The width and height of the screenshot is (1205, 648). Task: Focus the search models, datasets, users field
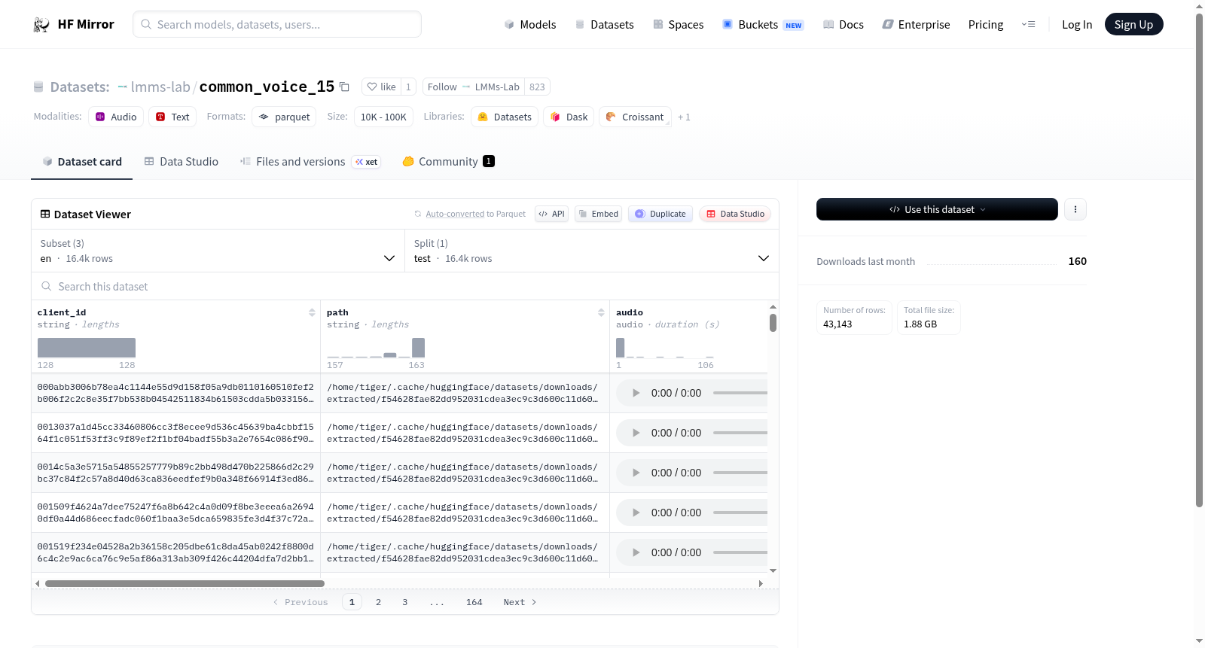pyautogui.click(x=277, y=24)
